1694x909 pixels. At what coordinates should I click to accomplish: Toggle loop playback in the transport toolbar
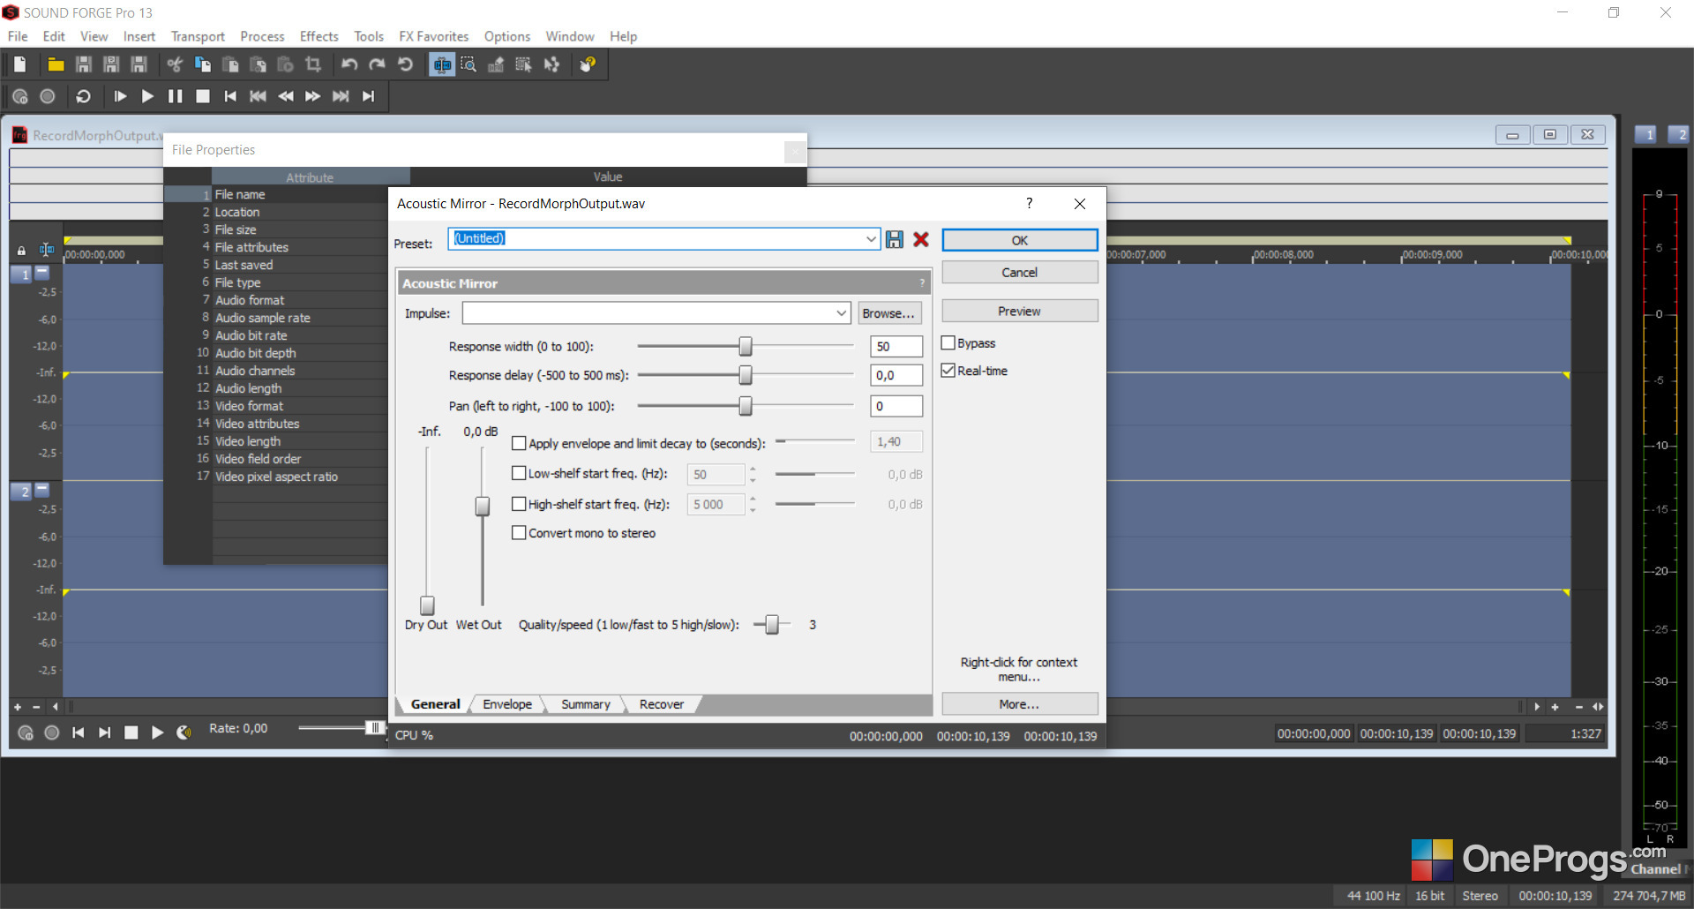[83, 96]
